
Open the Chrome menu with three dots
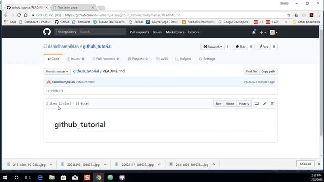tap(319, 15)
